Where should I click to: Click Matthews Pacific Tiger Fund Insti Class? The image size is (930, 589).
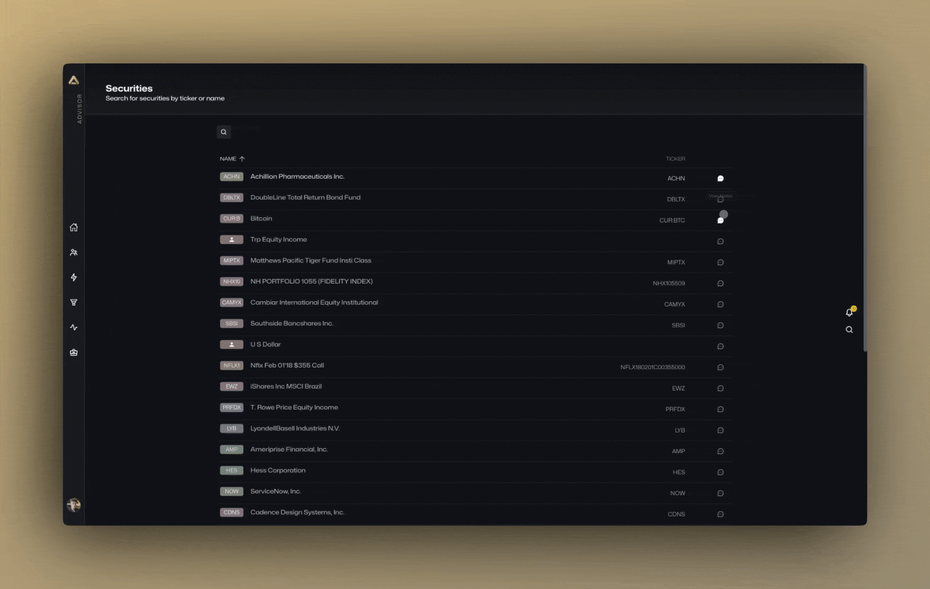[311, 261]
